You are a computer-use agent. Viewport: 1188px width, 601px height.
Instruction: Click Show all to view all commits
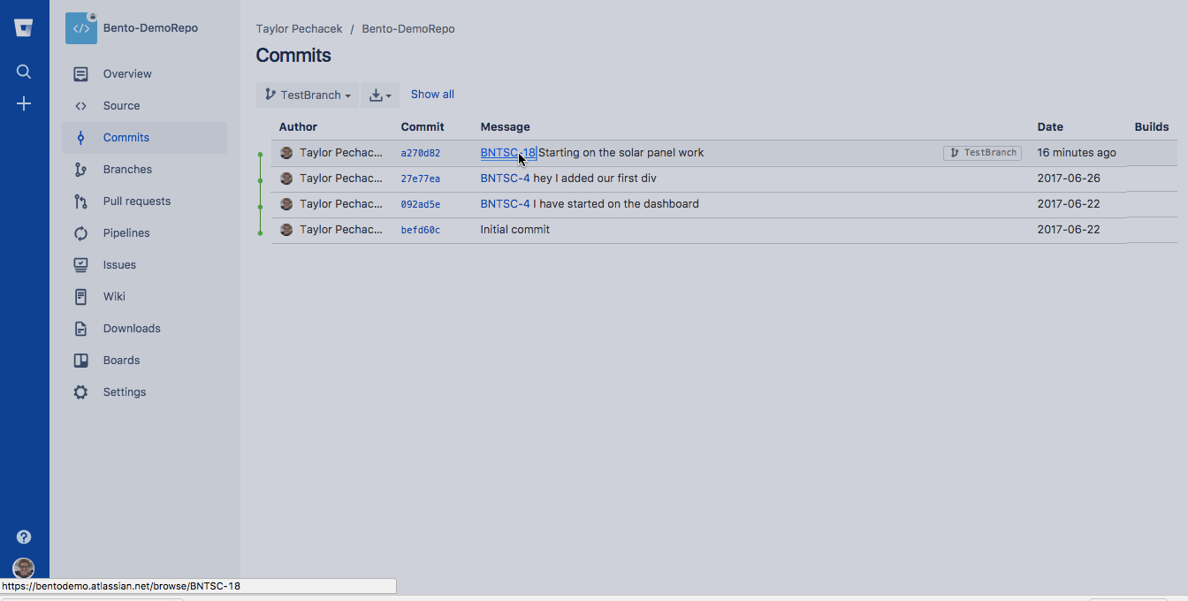[x=432, y=94]
